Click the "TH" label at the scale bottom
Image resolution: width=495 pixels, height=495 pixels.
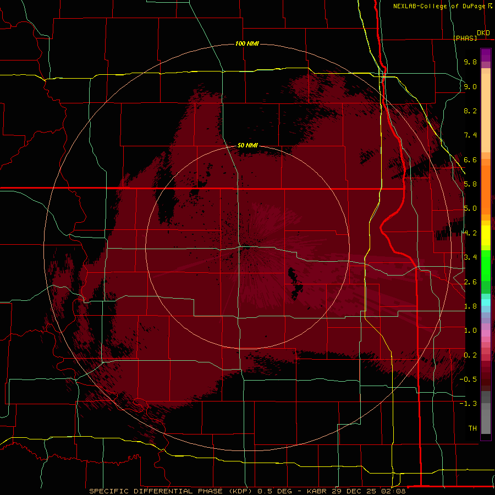pos(472,428)
